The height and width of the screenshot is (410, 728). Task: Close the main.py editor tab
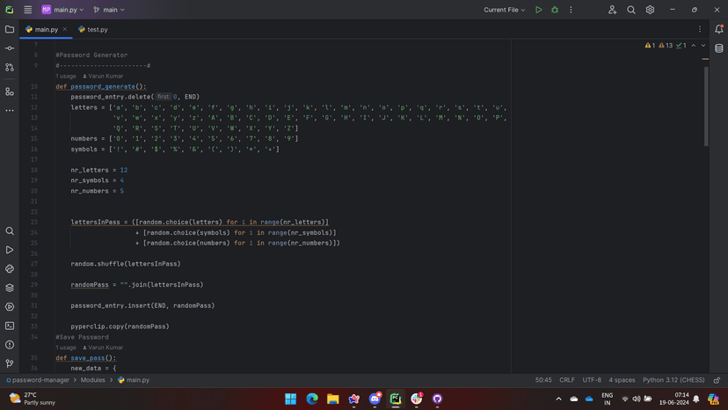pyautogui.click(x=65, y=29)
